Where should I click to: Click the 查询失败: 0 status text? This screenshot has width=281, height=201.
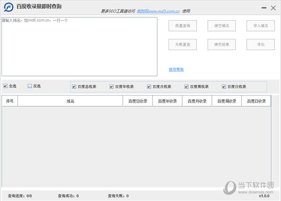coord(118,196)
